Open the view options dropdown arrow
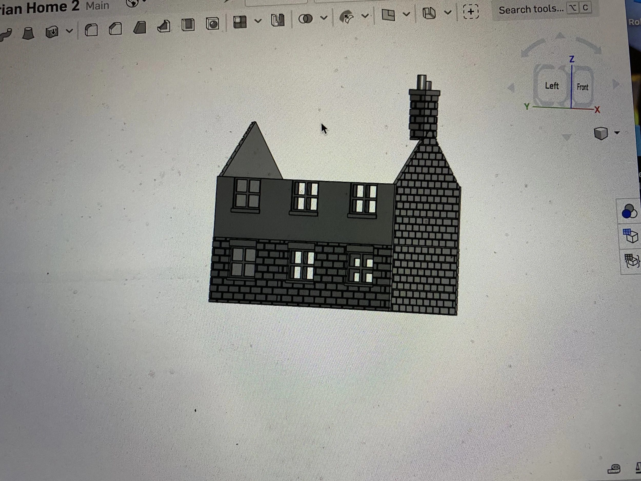Viewport: 641px width, 481px height. pos(617,133)
